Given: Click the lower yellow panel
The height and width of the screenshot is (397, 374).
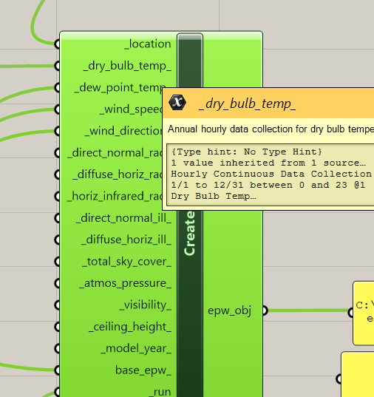Looking at the screenshot, I should click(358, 374).
